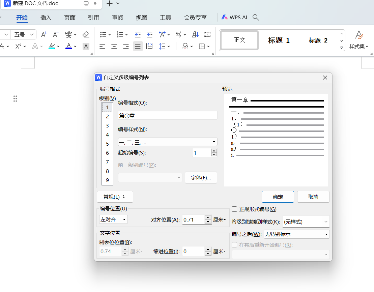The image size is (374, 292).
Task: Cancel the dialog with 取消
Action: [x=313, y=197]
